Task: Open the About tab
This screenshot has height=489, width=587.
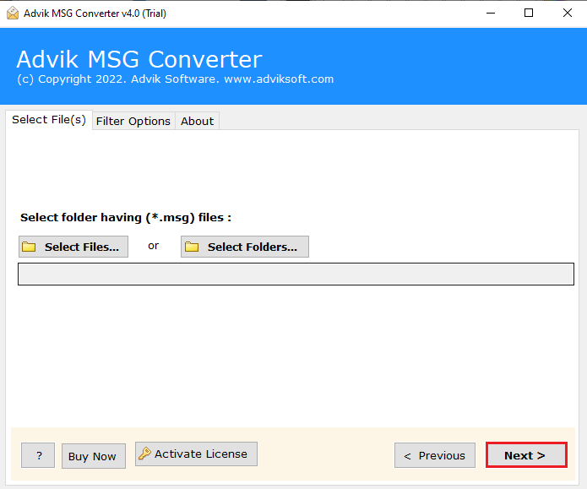Action: point(198,122)
